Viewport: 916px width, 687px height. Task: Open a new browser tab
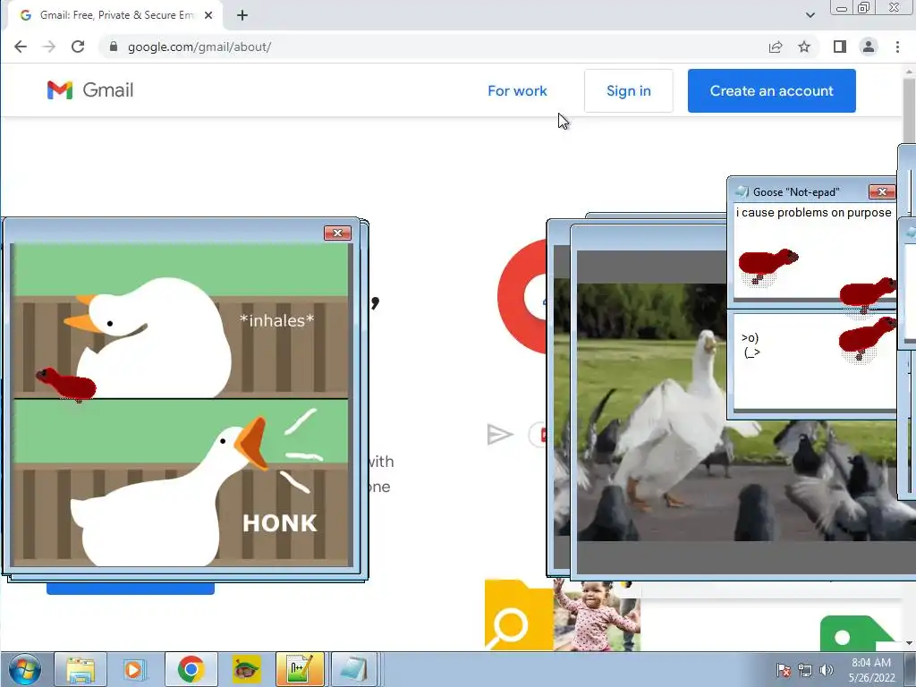(x=242, y=15)
